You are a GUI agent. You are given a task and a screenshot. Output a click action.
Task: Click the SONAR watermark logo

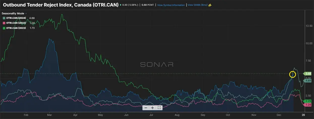[x=157, y=64]
